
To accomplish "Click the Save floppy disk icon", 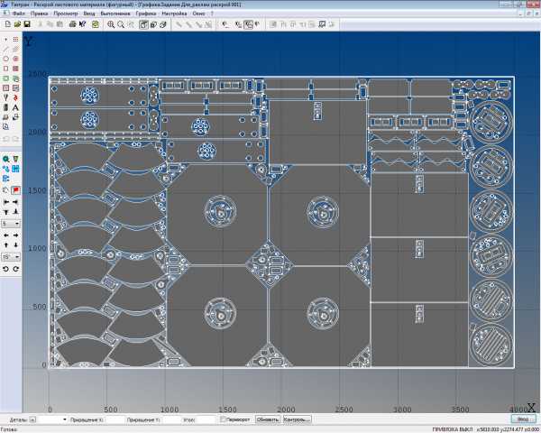I will pyautogui.click(x=27, y=24).
